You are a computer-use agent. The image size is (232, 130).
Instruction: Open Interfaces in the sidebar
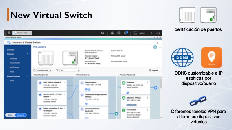pyautogui.click(x=13, y=59)
